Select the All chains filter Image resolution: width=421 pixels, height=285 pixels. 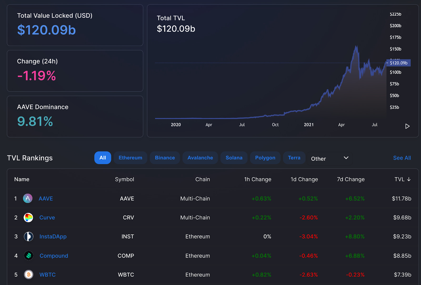103,158
